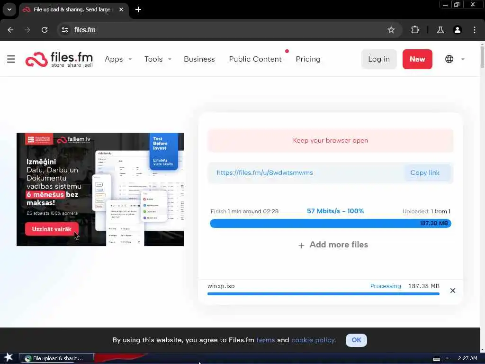Image resolution: width=485 pixels, height=364 pixels.
Task: Open the Apps menu
Action: [114, 59]
